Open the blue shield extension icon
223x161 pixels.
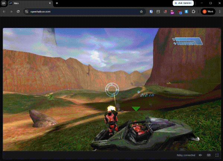click(151, 12)
